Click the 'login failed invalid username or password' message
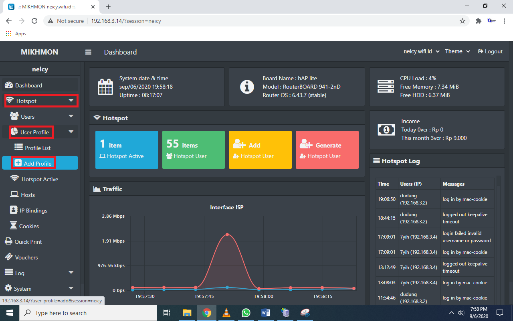 tap(467, 237)
